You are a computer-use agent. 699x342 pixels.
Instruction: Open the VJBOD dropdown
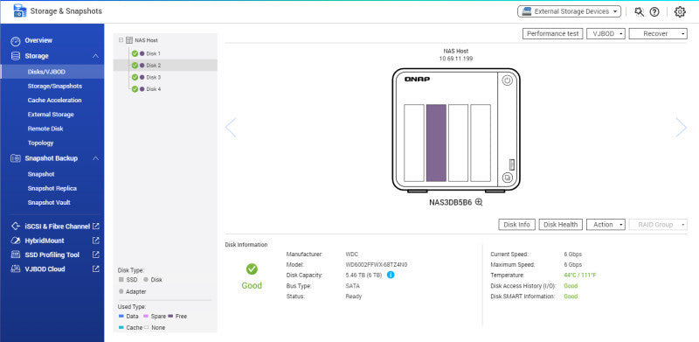pyautogui.click(x=606, y=34)
